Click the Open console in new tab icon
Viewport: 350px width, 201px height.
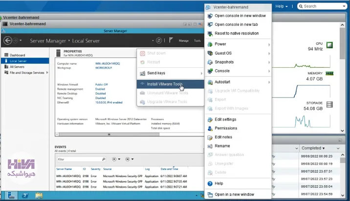pyautogui.click(x=210, y=24)
